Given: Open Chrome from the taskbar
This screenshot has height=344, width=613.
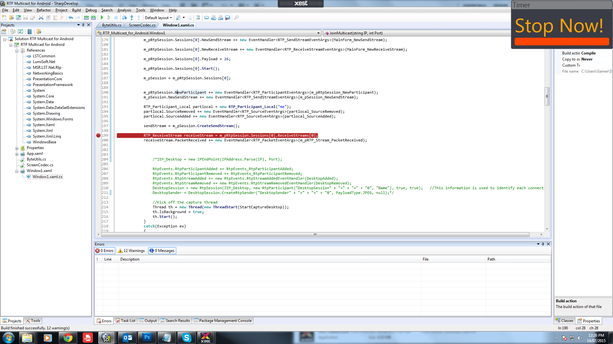Looking at the screenshot, I should coord(68,338).
